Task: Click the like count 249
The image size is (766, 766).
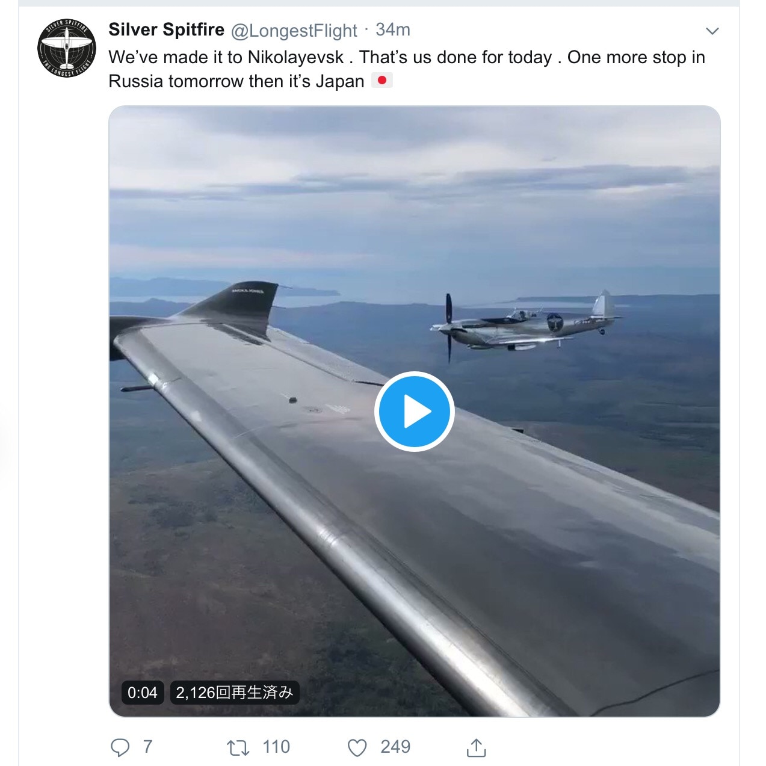Action: coord(395,747)
